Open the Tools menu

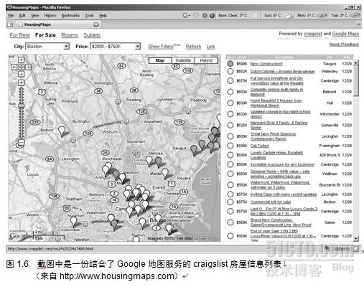[x=90, y=16]
